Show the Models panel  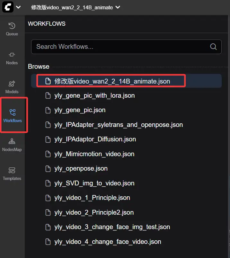12,87
